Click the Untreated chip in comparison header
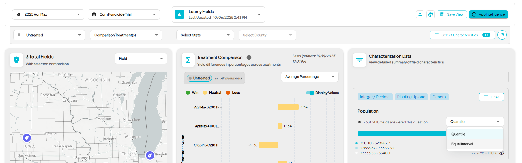The height and width of the screenshot is (163, 522). [x=199, y=78]
